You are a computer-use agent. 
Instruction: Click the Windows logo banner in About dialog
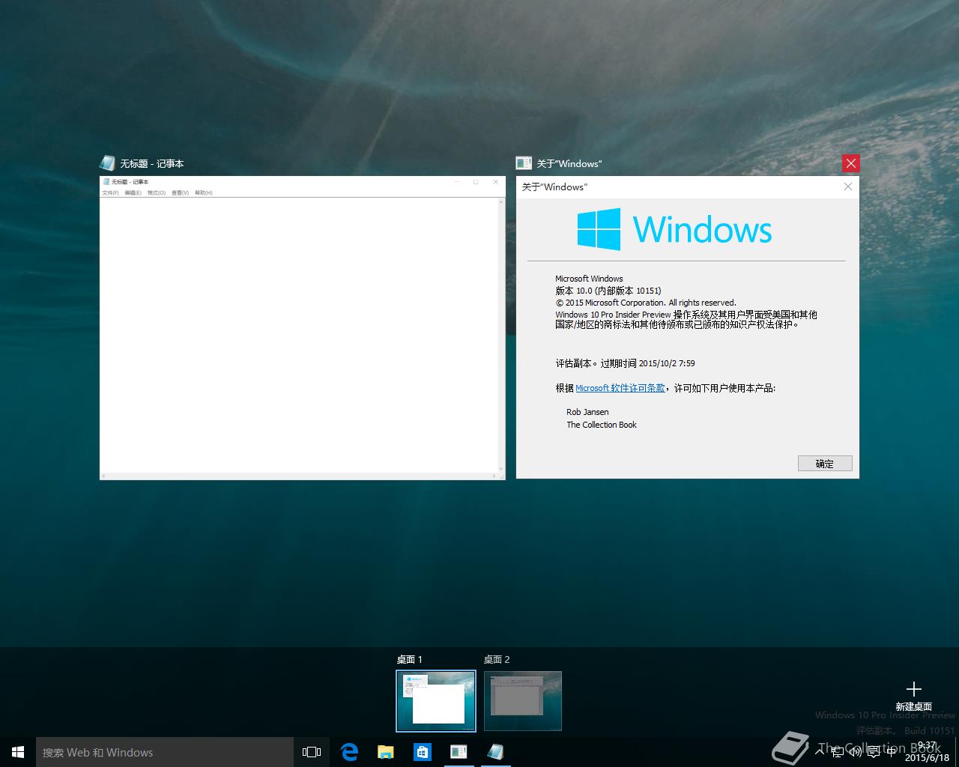674,229
